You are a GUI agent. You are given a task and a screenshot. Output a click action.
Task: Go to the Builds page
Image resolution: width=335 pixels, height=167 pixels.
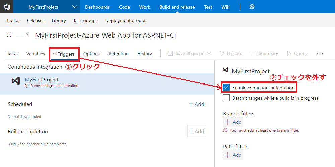(13, 20)
